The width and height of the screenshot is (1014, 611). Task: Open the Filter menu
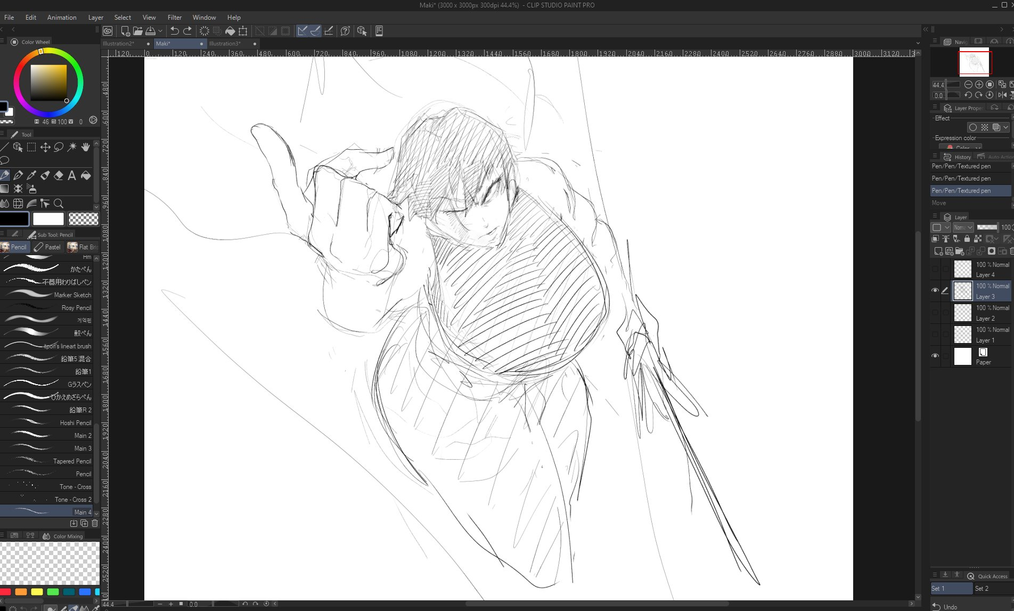point(174,17)
